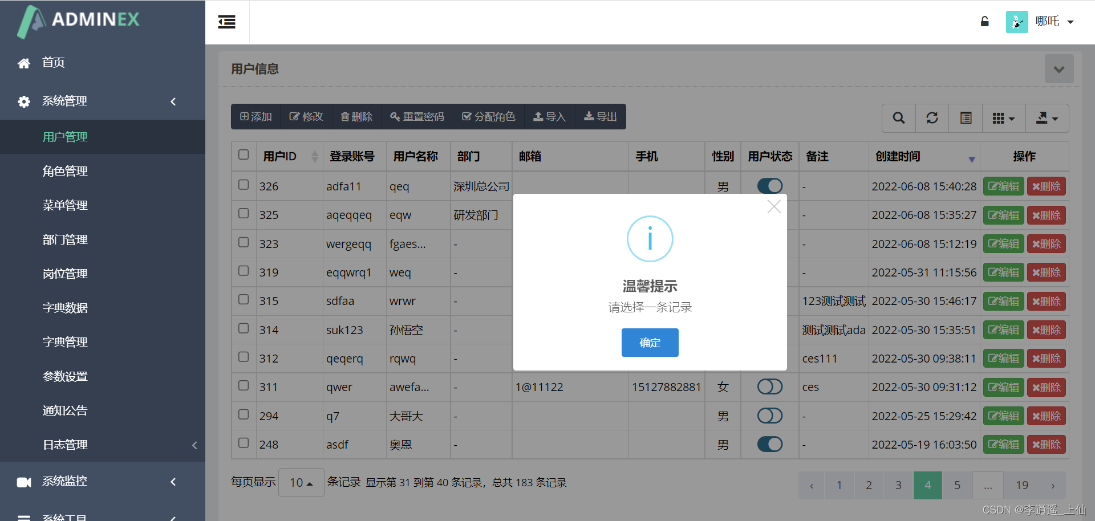Go to page 1
The image size is (1095, 521).
point(839,486)
